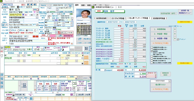Click the dot button beside 2. 申請書―確認

coord(175,34)
